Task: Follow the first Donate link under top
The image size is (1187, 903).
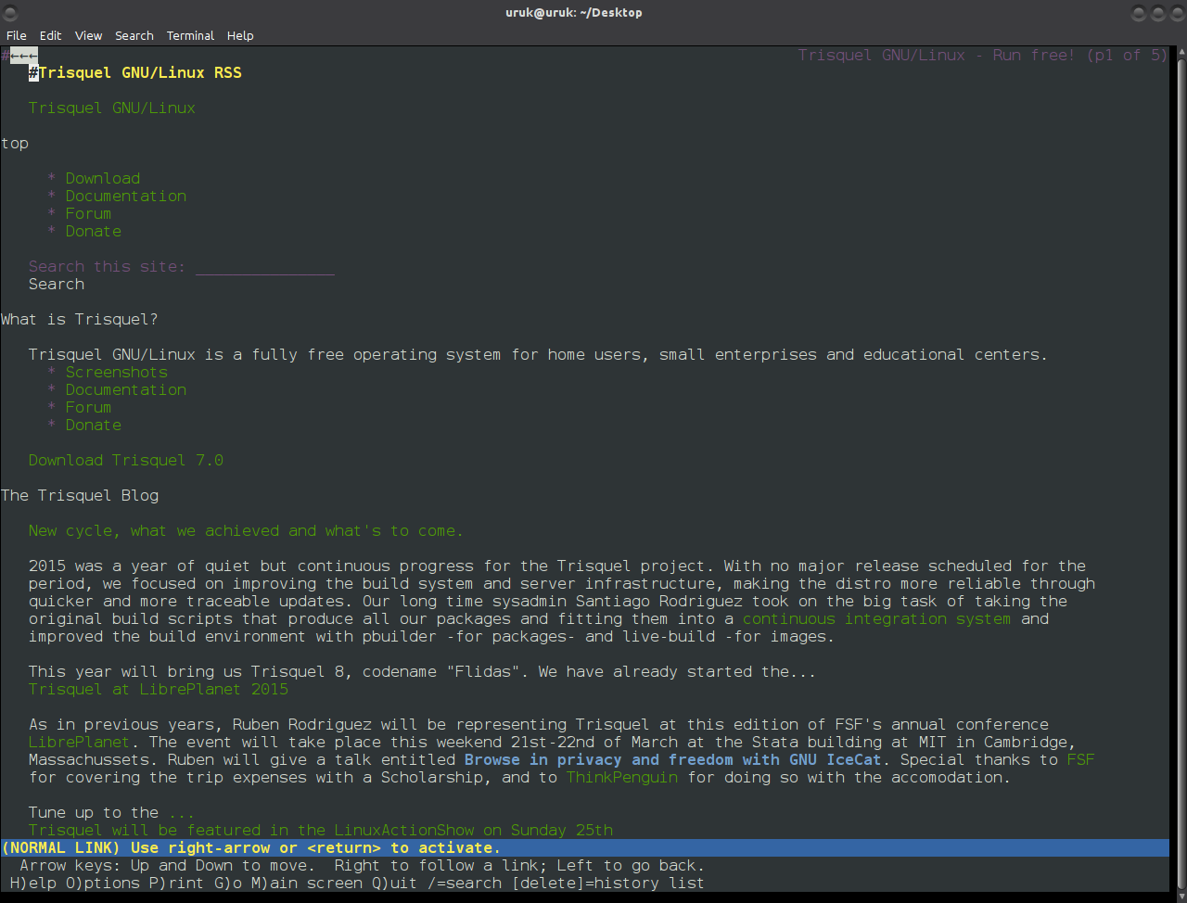Action: 94,231
